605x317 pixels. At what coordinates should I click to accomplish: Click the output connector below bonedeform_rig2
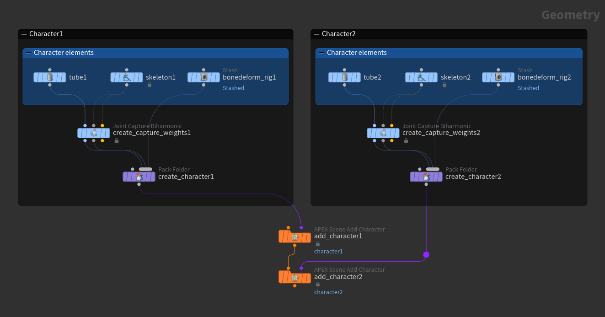tap(498, 85)
